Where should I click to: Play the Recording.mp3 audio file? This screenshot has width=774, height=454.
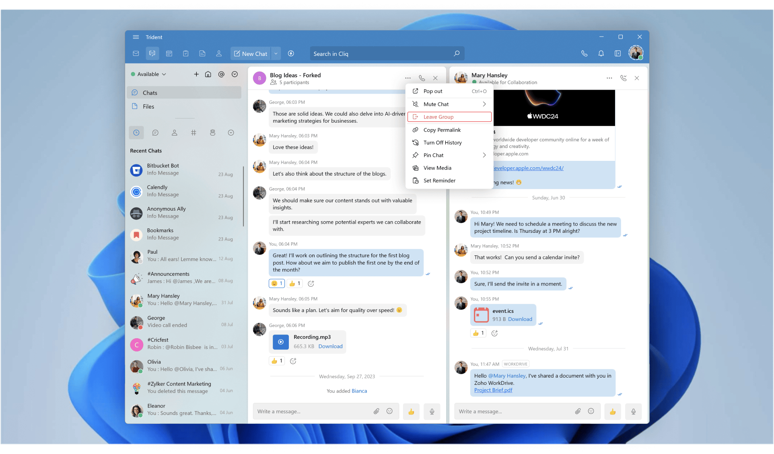pos(281,342)
